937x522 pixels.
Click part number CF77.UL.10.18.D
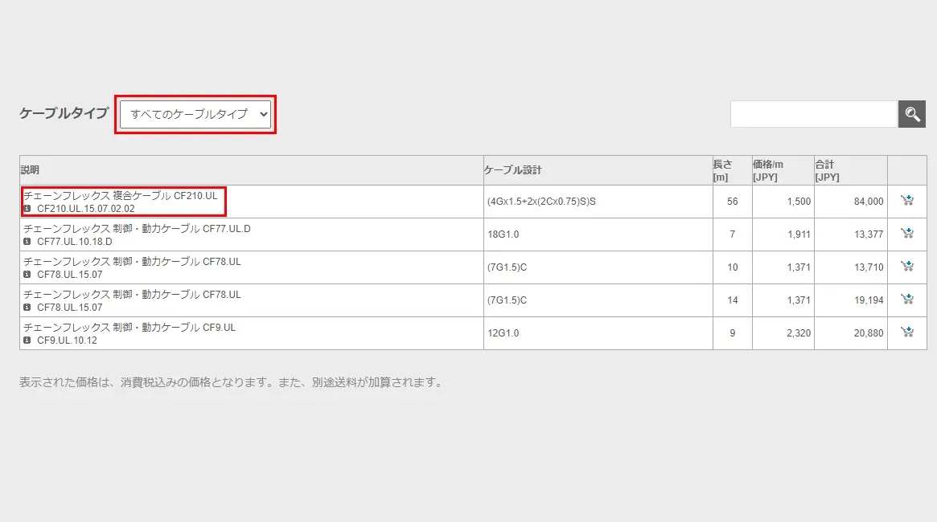75,242
